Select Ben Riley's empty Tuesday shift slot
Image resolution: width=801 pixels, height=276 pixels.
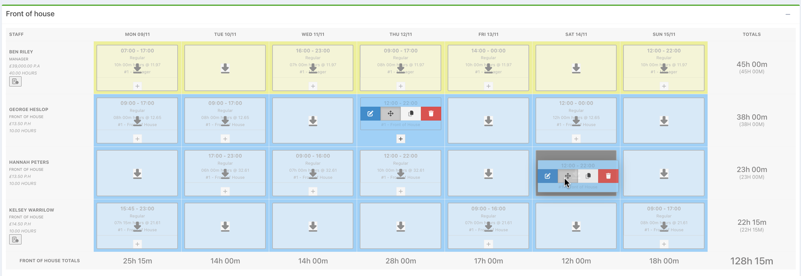click(225, 68)
